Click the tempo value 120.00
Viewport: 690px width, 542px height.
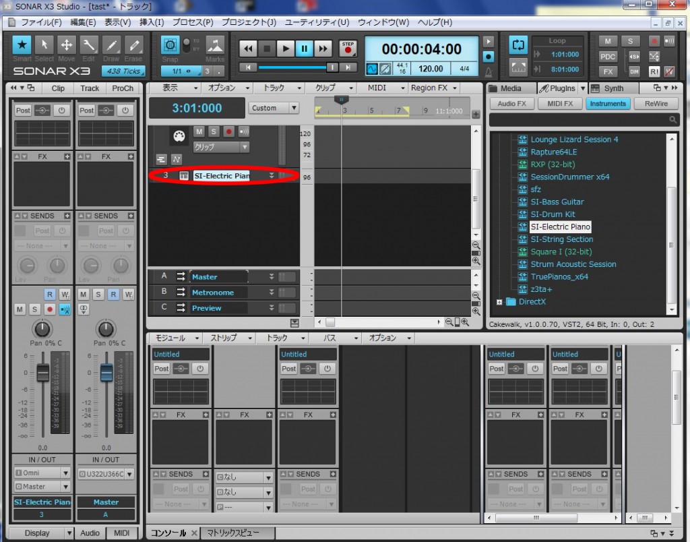[x=431, y=69]
